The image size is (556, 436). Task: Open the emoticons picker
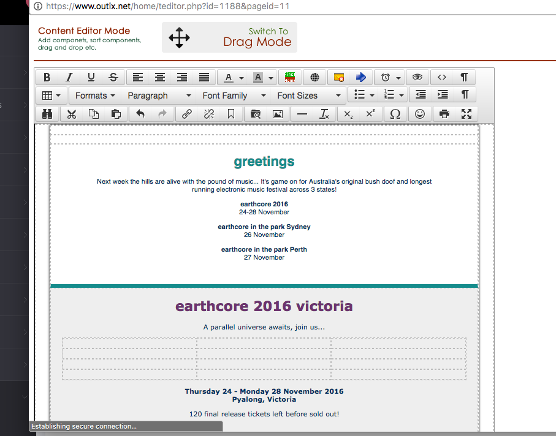tap(420, 114)
